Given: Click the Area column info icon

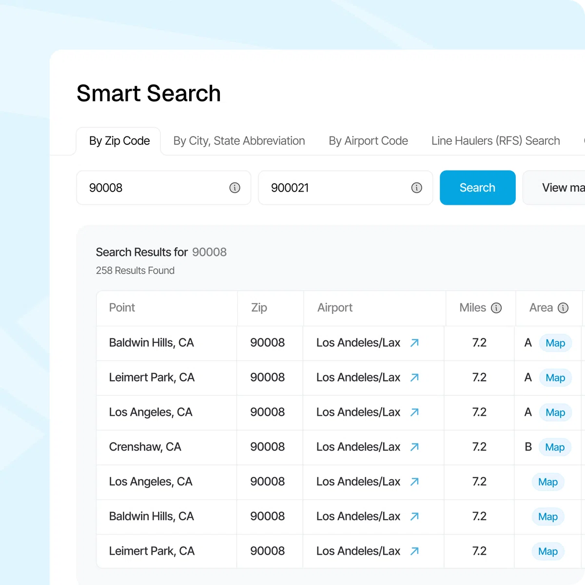Looking at the screenshot, I should pyautogui.click(x=563, y=308).
